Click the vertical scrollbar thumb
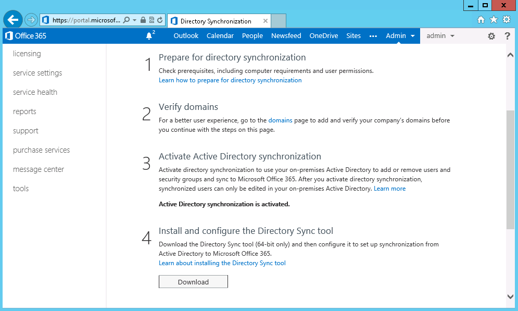 click(x=510, y=169)
